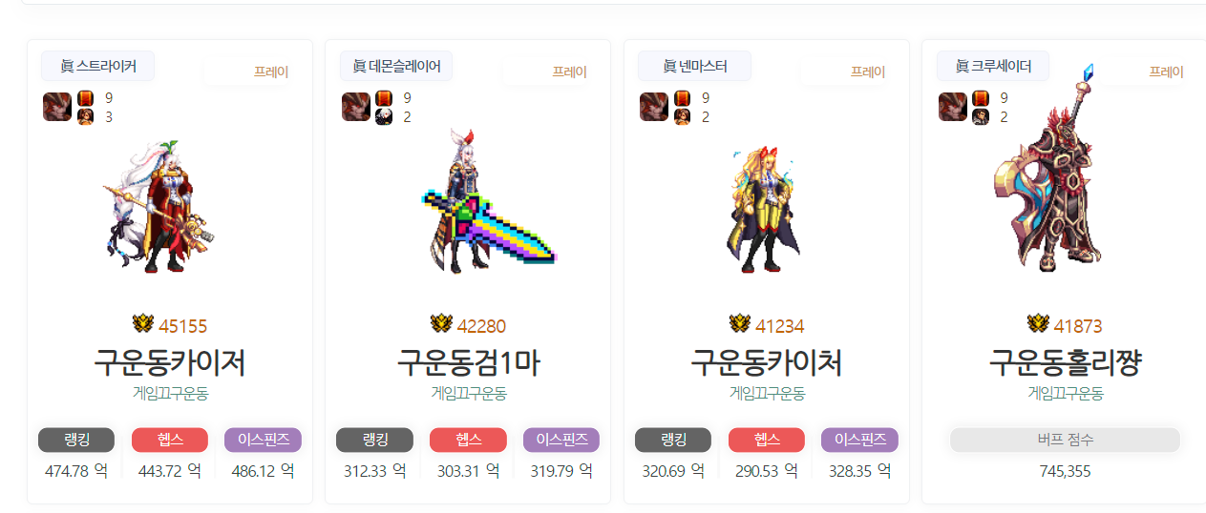
Task: Click the 버프 점수 label on 구운동홀리쨩 card
Action: coord(1065,440)
